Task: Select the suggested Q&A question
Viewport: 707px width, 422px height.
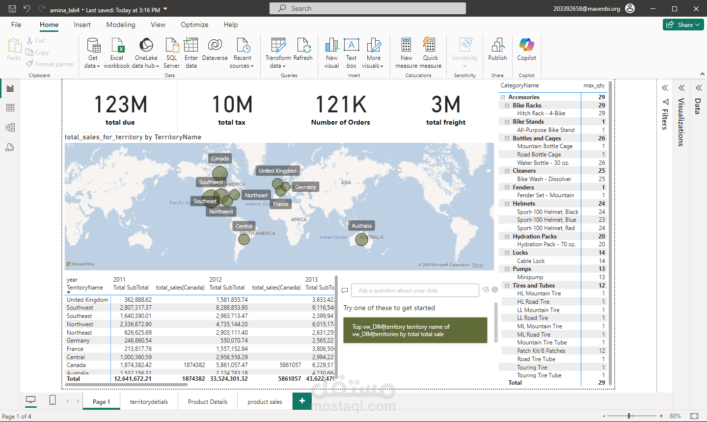Action: 415,330
